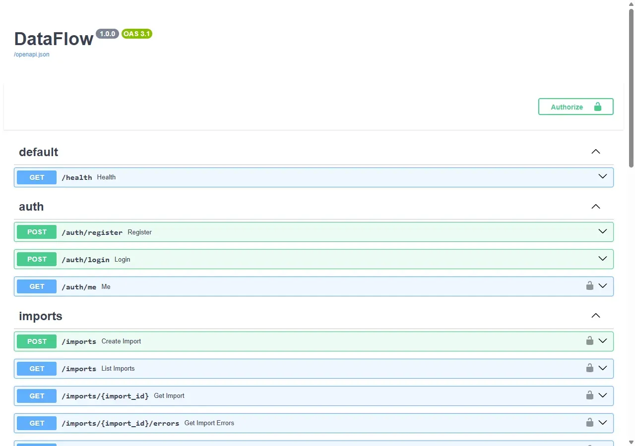This screenshot has height=446, width=635.
Task: Expand the Get Import operation arrow
Action: 603,395
